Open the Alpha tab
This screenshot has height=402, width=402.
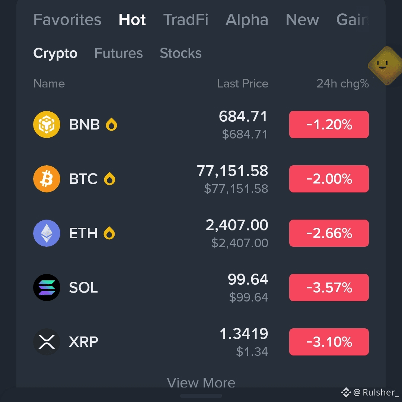(247, 19)
